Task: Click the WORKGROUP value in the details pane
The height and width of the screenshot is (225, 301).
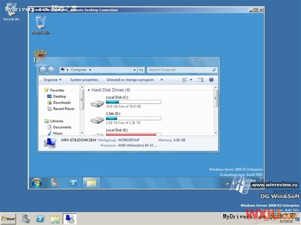Action: coord(129,140)
